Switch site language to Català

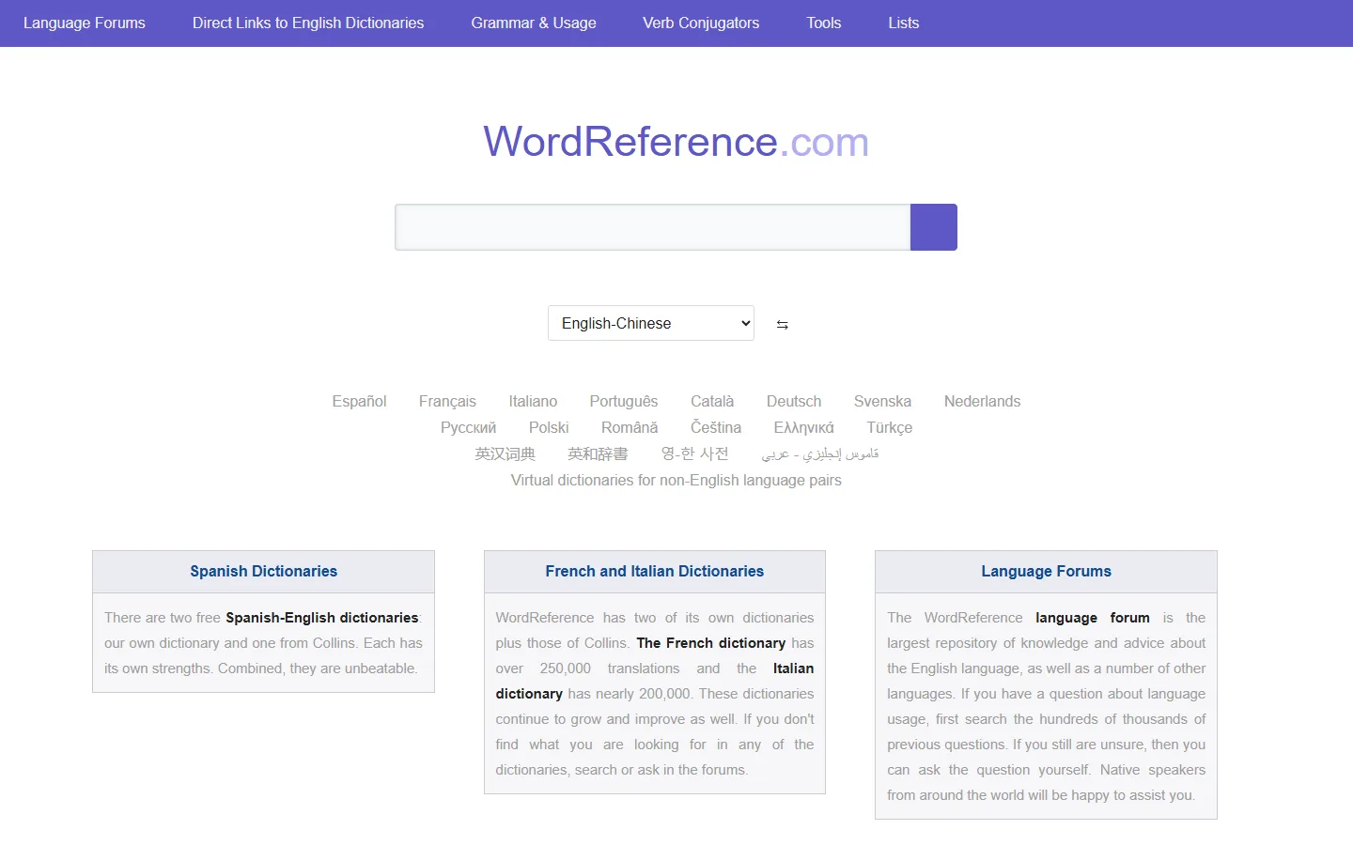tap(712, 401)
